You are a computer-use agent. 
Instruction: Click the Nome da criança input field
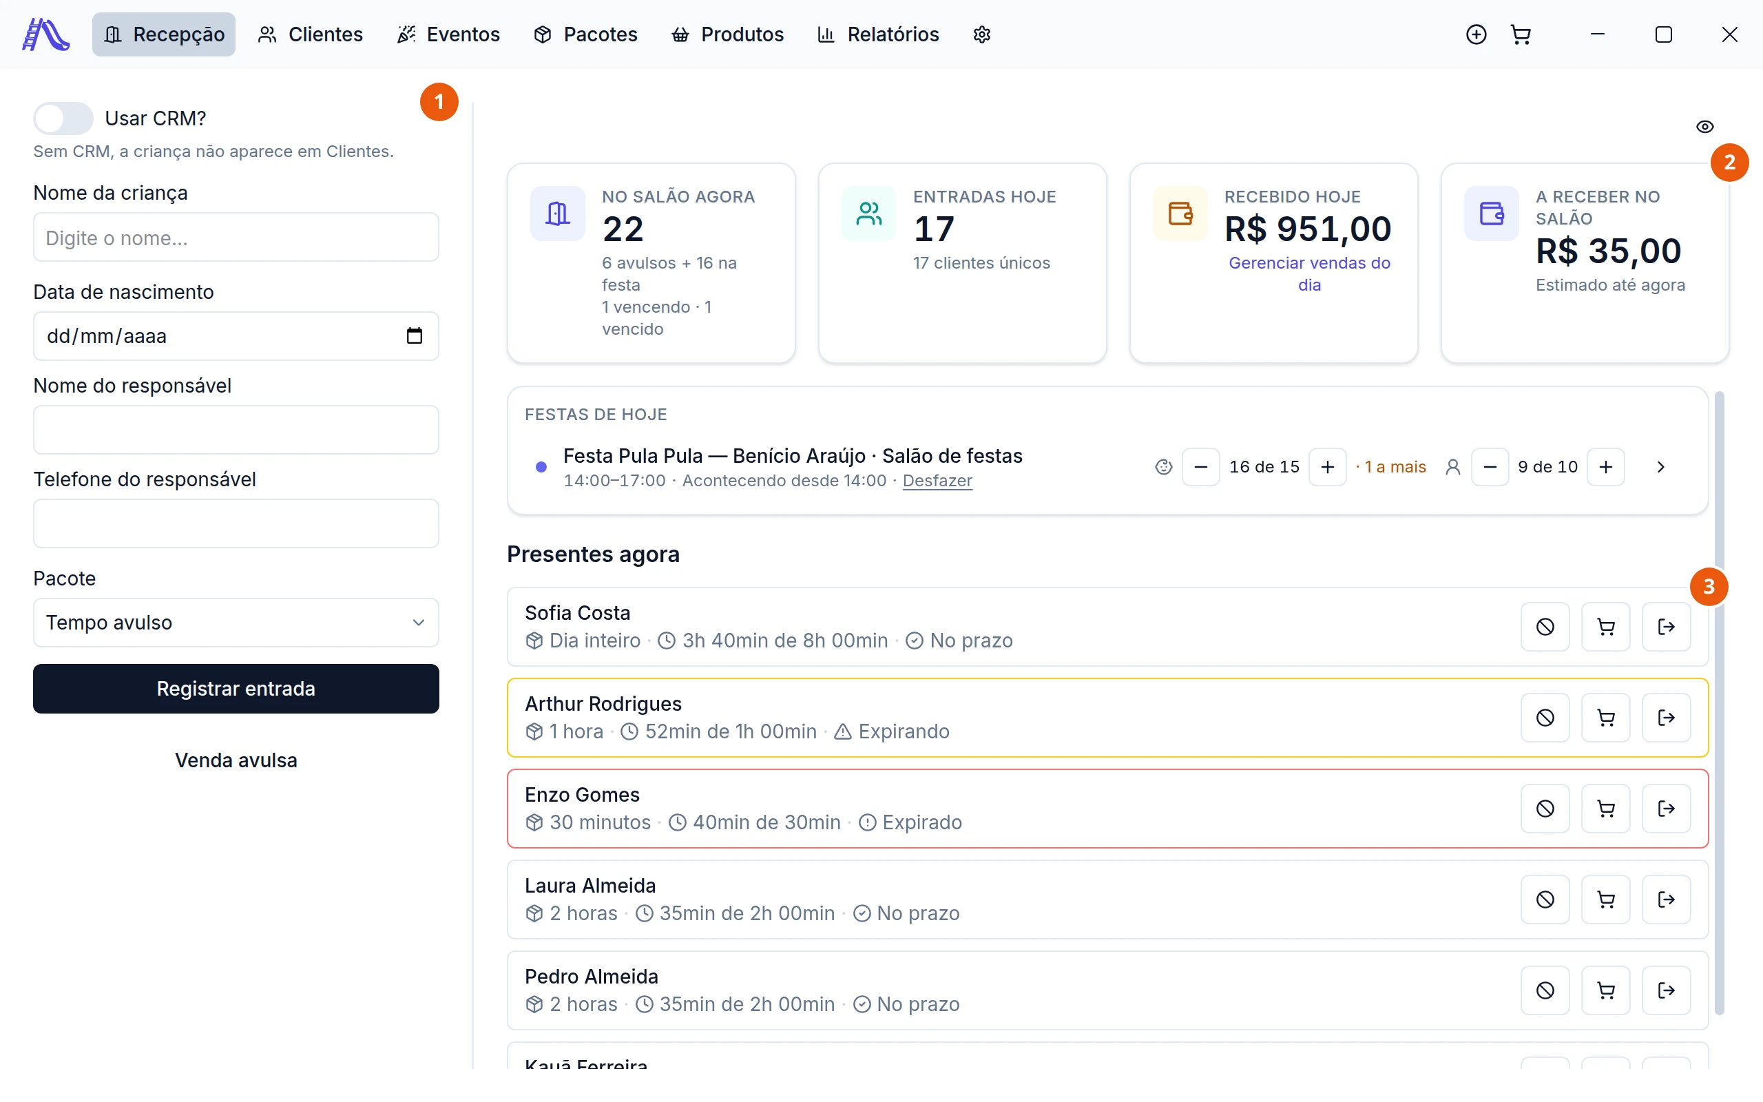click(236, 238)
